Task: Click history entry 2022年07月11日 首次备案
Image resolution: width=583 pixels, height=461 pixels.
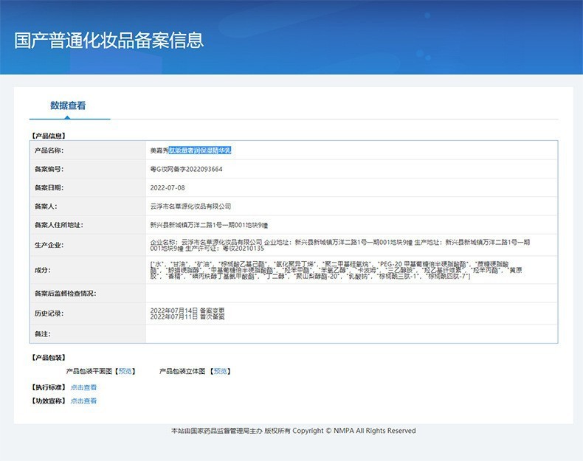Action: click(187, 317)
